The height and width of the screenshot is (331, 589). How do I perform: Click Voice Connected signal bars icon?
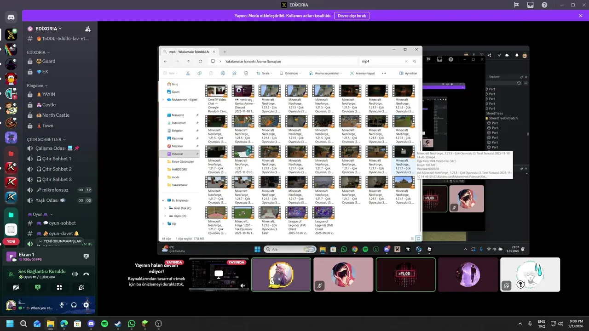11,274
